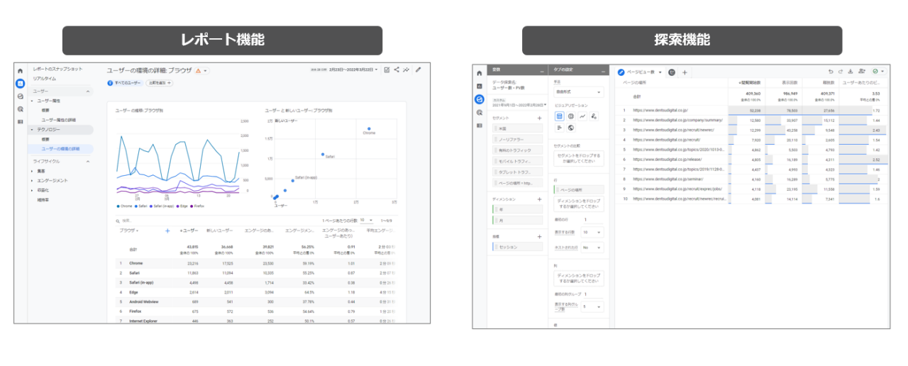The image size is (908, 366).
Task: Open the insights sparkline icon in the report header
Action: coord(406,70)
